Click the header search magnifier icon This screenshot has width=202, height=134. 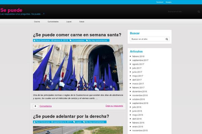(199, 12)
